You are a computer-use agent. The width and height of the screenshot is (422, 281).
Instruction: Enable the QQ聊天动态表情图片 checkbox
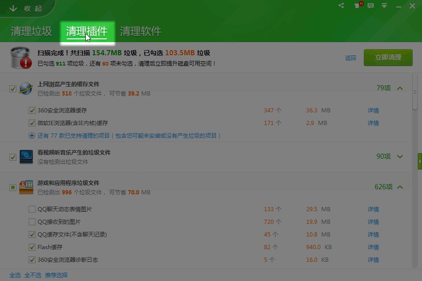tap(31, 209)
